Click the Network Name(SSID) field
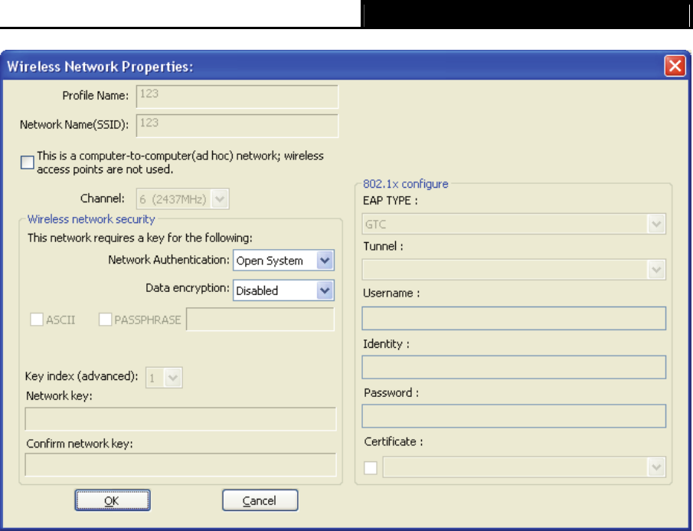Image resolution: width=693 pixels, height=531 pixels. pos(237,126)
